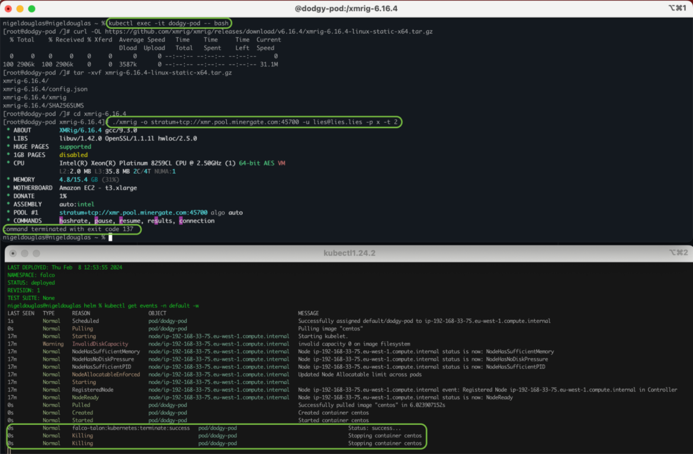Click the terminal cursor after the last prompt
This screenshot has width=693, height=454.
tap(111, 238)
